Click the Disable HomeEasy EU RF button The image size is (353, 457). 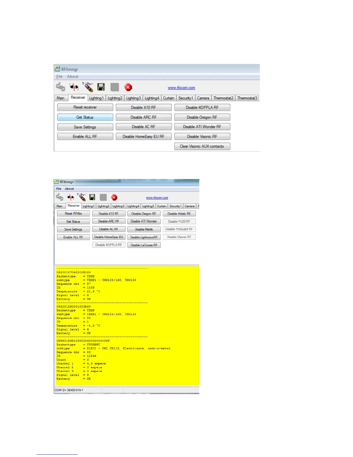[x=144, y=136]
